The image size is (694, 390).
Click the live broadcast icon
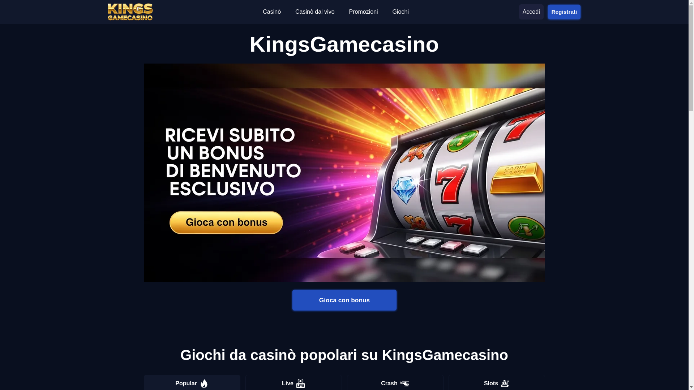tap(301, 383)
